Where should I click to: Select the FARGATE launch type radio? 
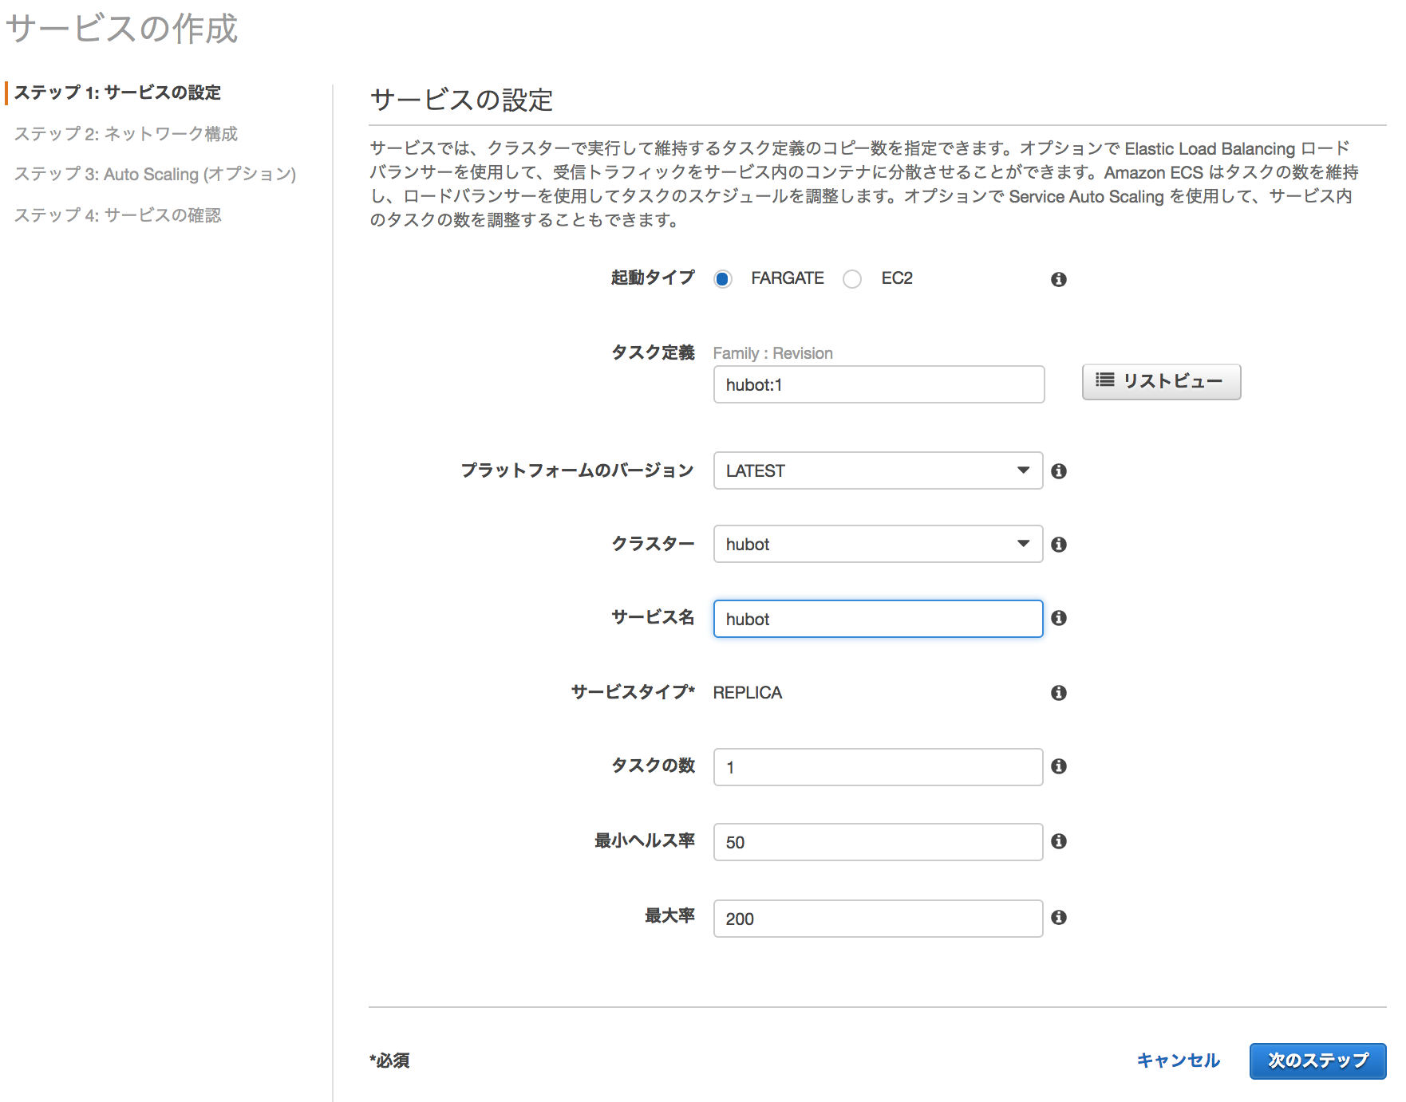[x=722, y=279]
